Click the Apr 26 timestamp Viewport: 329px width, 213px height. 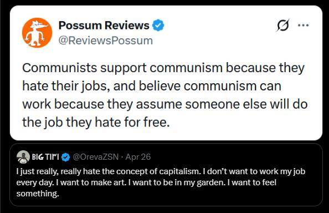(x=138, y=157)
